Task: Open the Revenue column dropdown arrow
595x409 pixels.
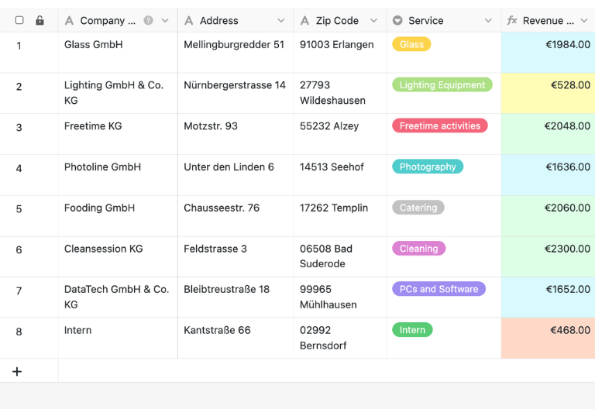Action: (x=584, y=20)
